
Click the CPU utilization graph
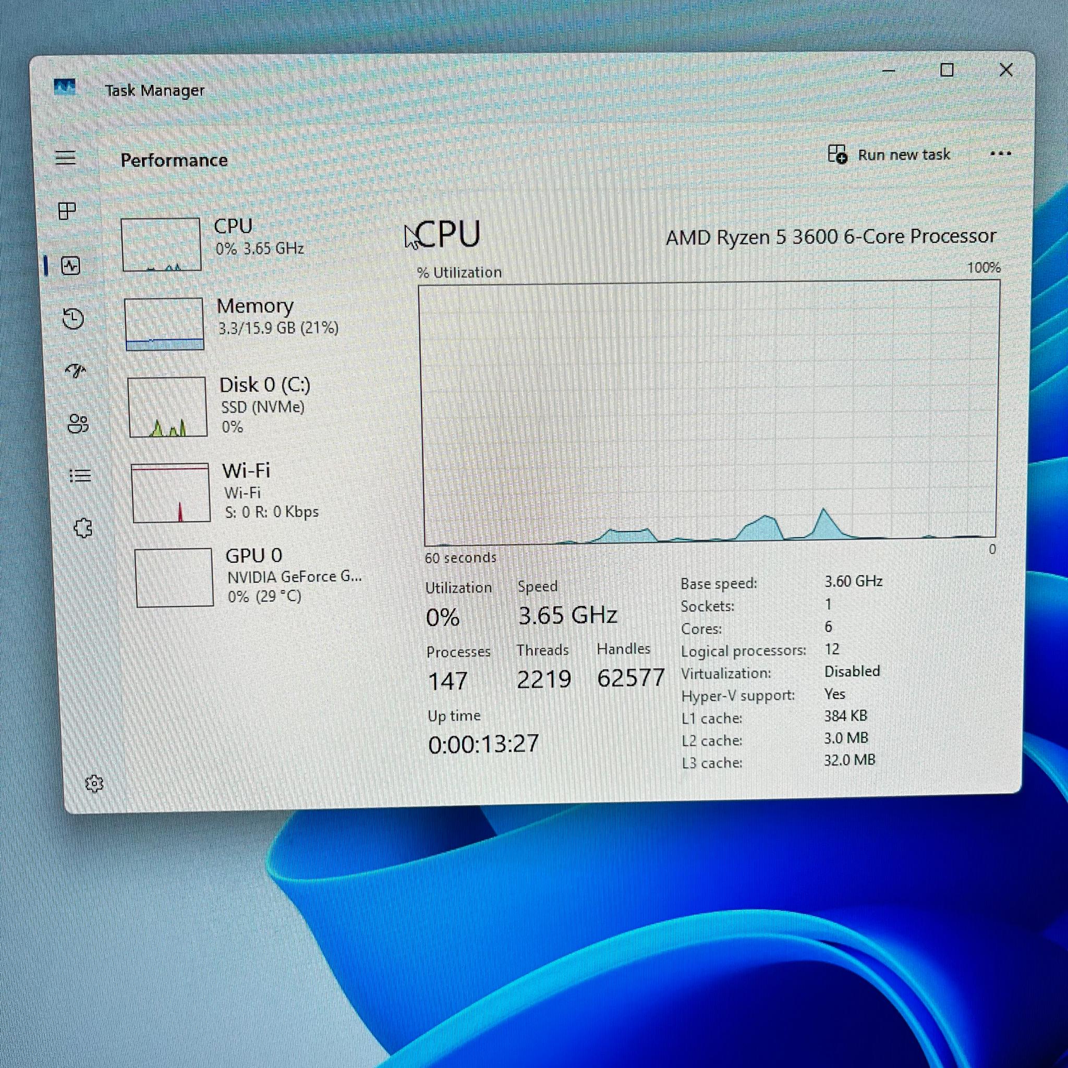point(710,412)
